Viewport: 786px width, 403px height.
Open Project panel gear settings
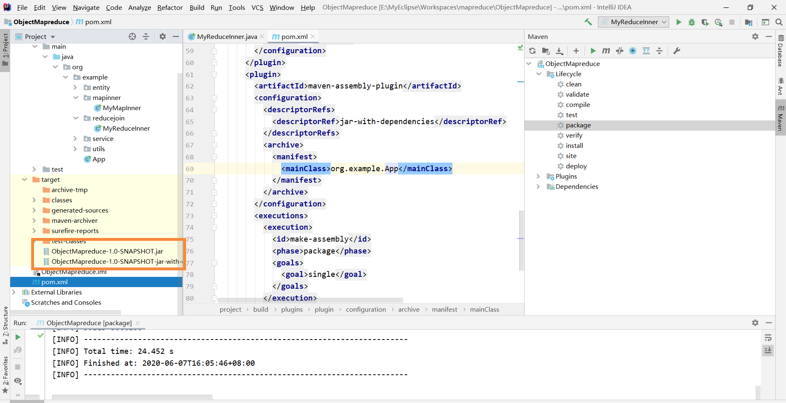[x=163, y=36]
